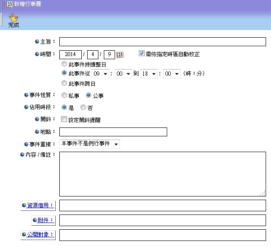Click the 公開對象 link
The image size is (271, 249).
40,235
